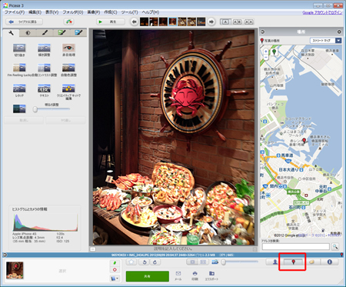The image size is (346, 287).
Task: Expand the photo tray dropdown arrow
Action: [x=115, y=279]
